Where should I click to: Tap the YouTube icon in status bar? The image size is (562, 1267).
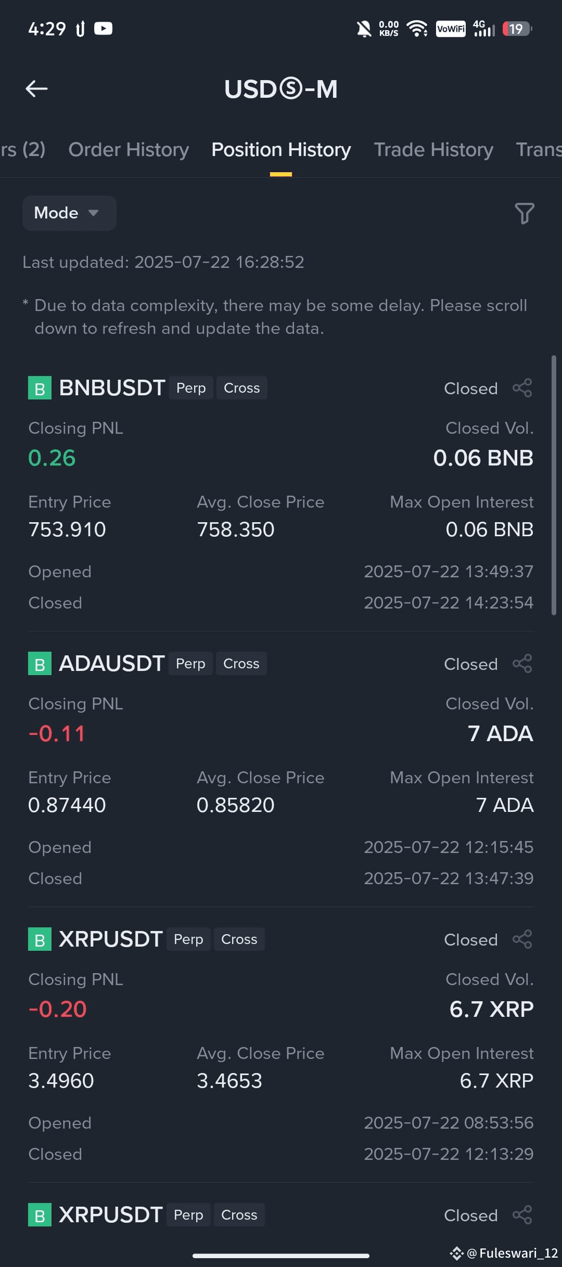click(103, 28)
